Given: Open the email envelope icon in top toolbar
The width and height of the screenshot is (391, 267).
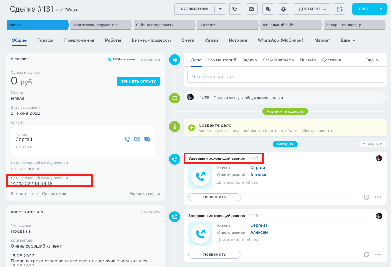Looking at the screenshot, I should point(252,9).
